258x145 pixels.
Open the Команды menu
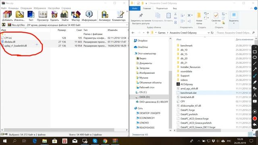[x=13, y=8]
